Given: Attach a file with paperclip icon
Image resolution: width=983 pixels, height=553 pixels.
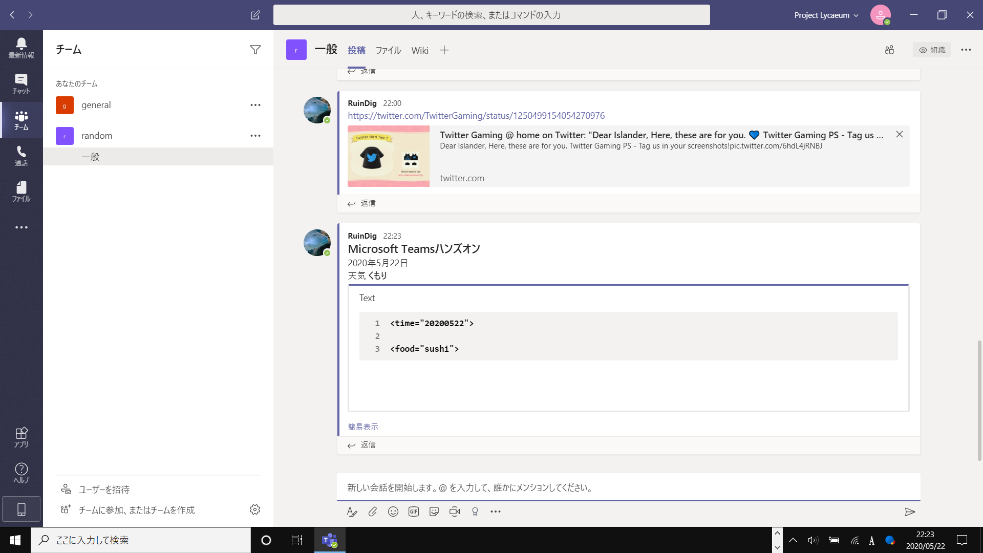Looking at the screenshot, I should tap(373, 512).
